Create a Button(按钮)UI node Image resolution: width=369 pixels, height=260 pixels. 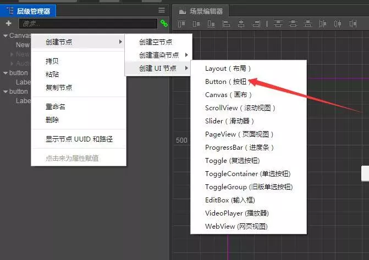click(x=227, y=82)
